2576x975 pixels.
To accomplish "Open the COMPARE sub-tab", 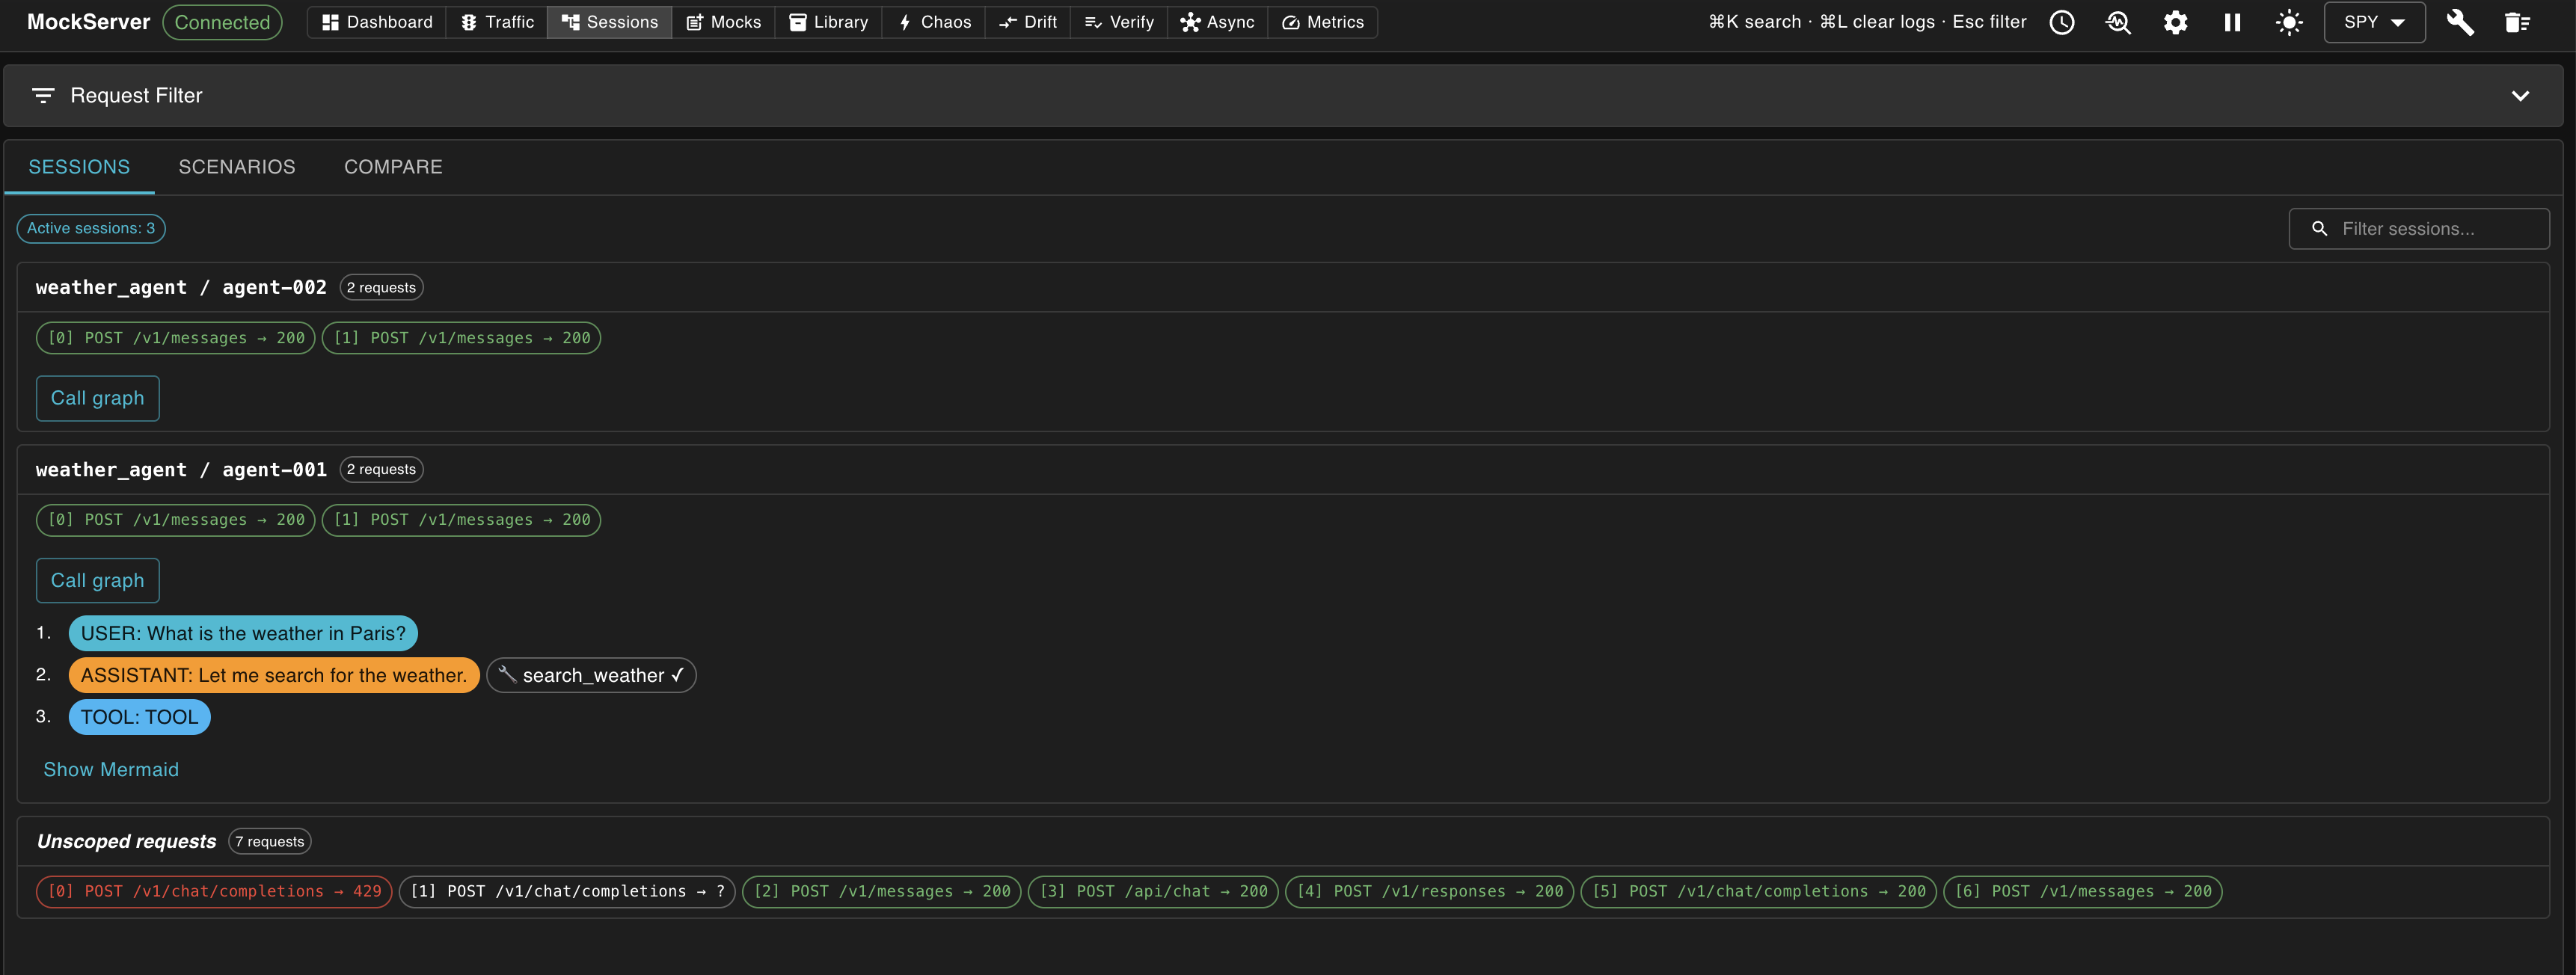I will [393, 167].
